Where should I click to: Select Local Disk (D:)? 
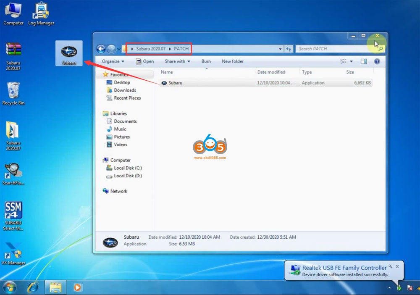pos(128,176)
